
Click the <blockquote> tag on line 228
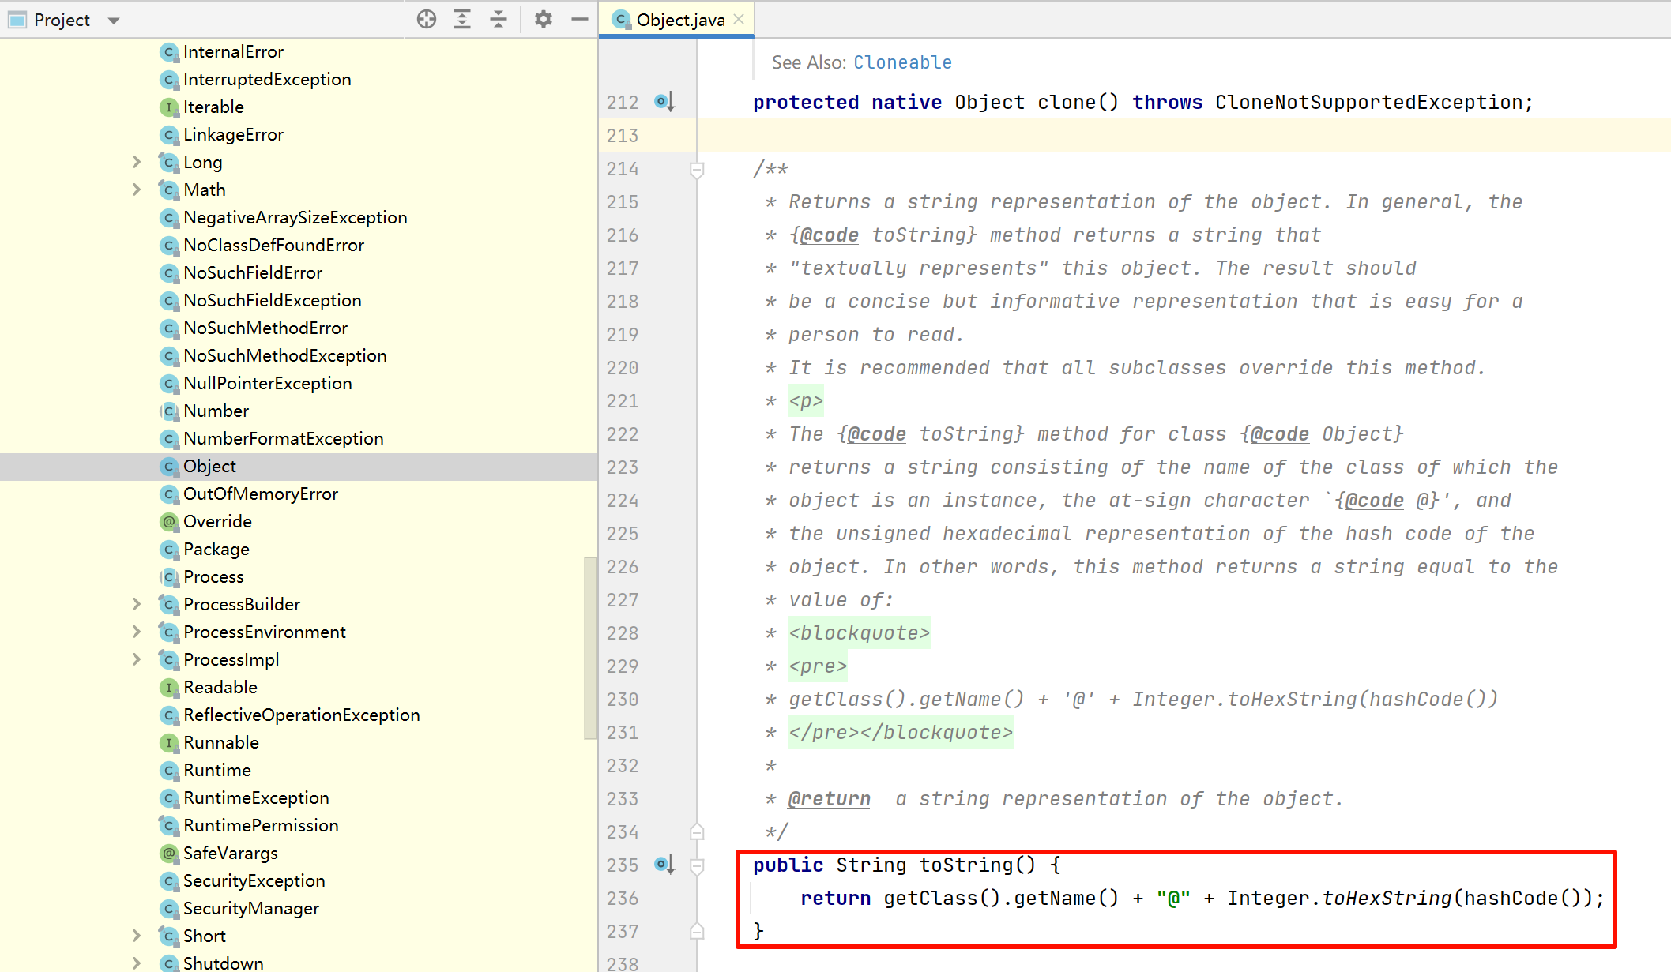859,633
